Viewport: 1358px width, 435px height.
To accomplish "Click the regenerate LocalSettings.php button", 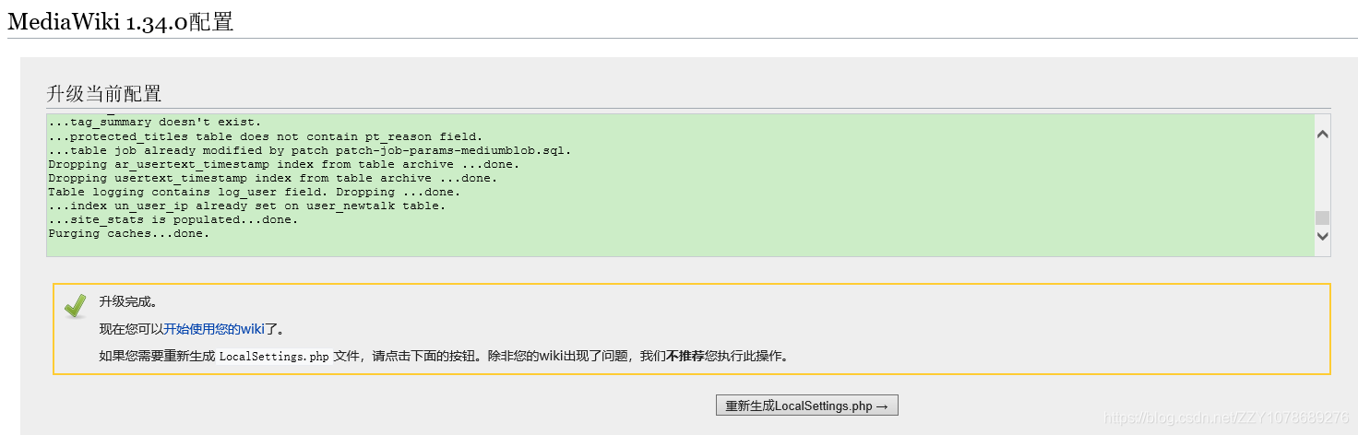I will click(807, 406).
